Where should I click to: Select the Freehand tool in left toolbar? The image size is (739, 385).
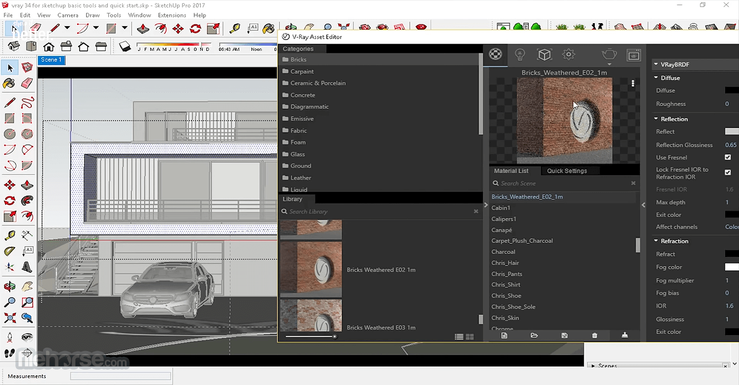[x=27, y=103]
